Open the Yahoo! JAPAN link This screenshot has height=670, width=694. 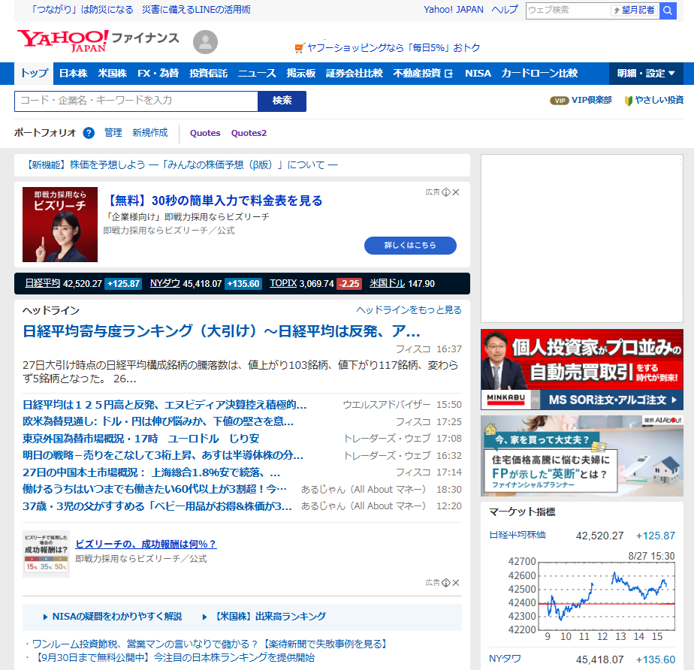[x=454, y=10]
